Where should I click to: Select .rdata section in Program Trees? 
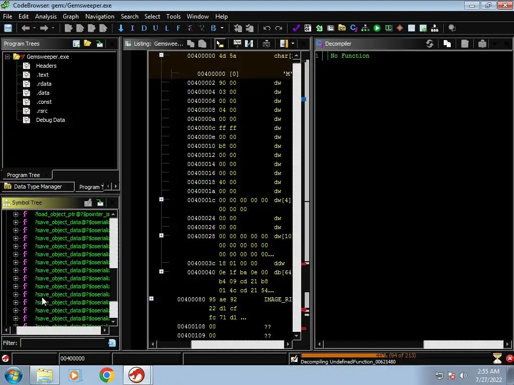[x=44, y=84]
